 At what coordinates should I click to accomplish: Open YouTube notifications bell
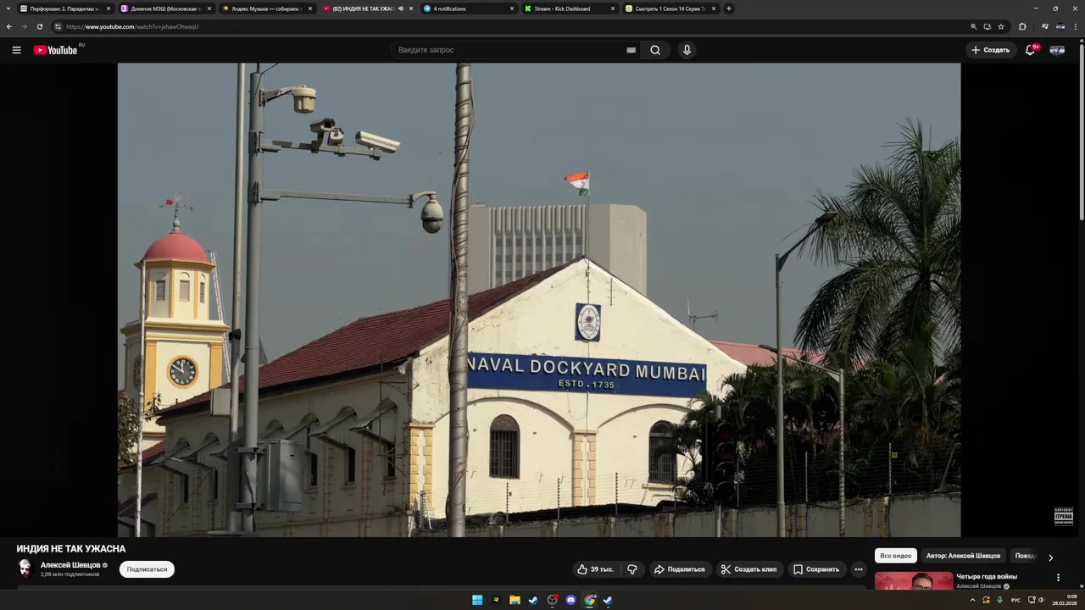click(1031, 50)
